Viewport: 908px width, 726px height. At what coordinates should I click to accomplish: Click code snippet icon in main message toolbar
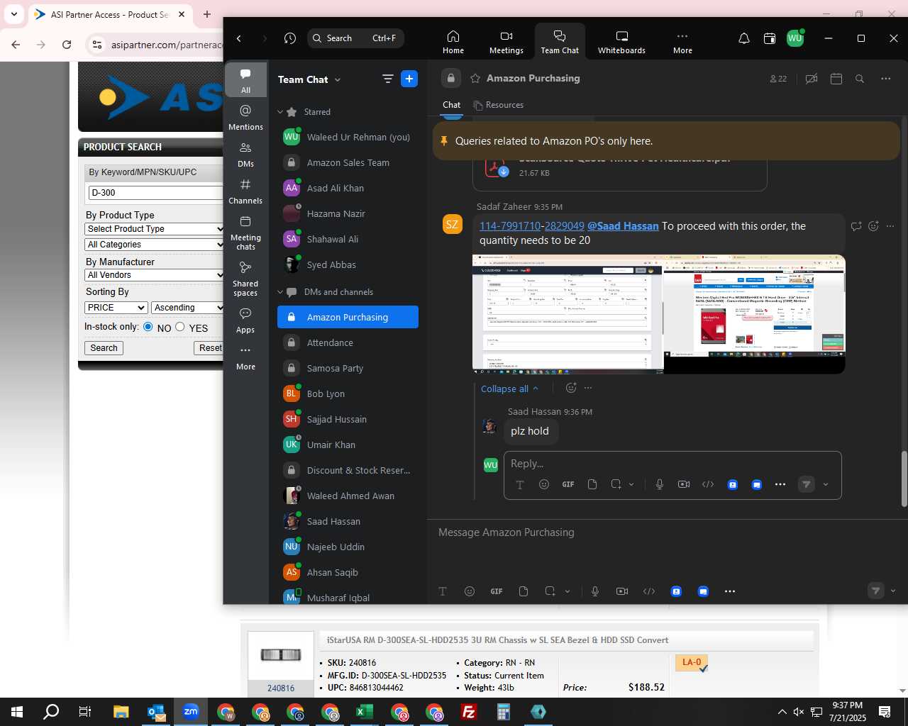click(649, 591)
